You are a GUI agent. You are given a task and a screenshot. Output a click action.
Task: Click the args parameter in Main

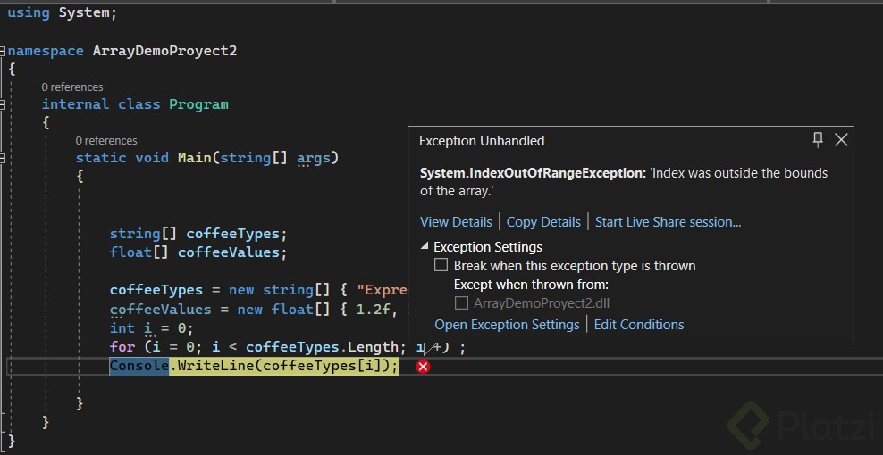[313, 158]
